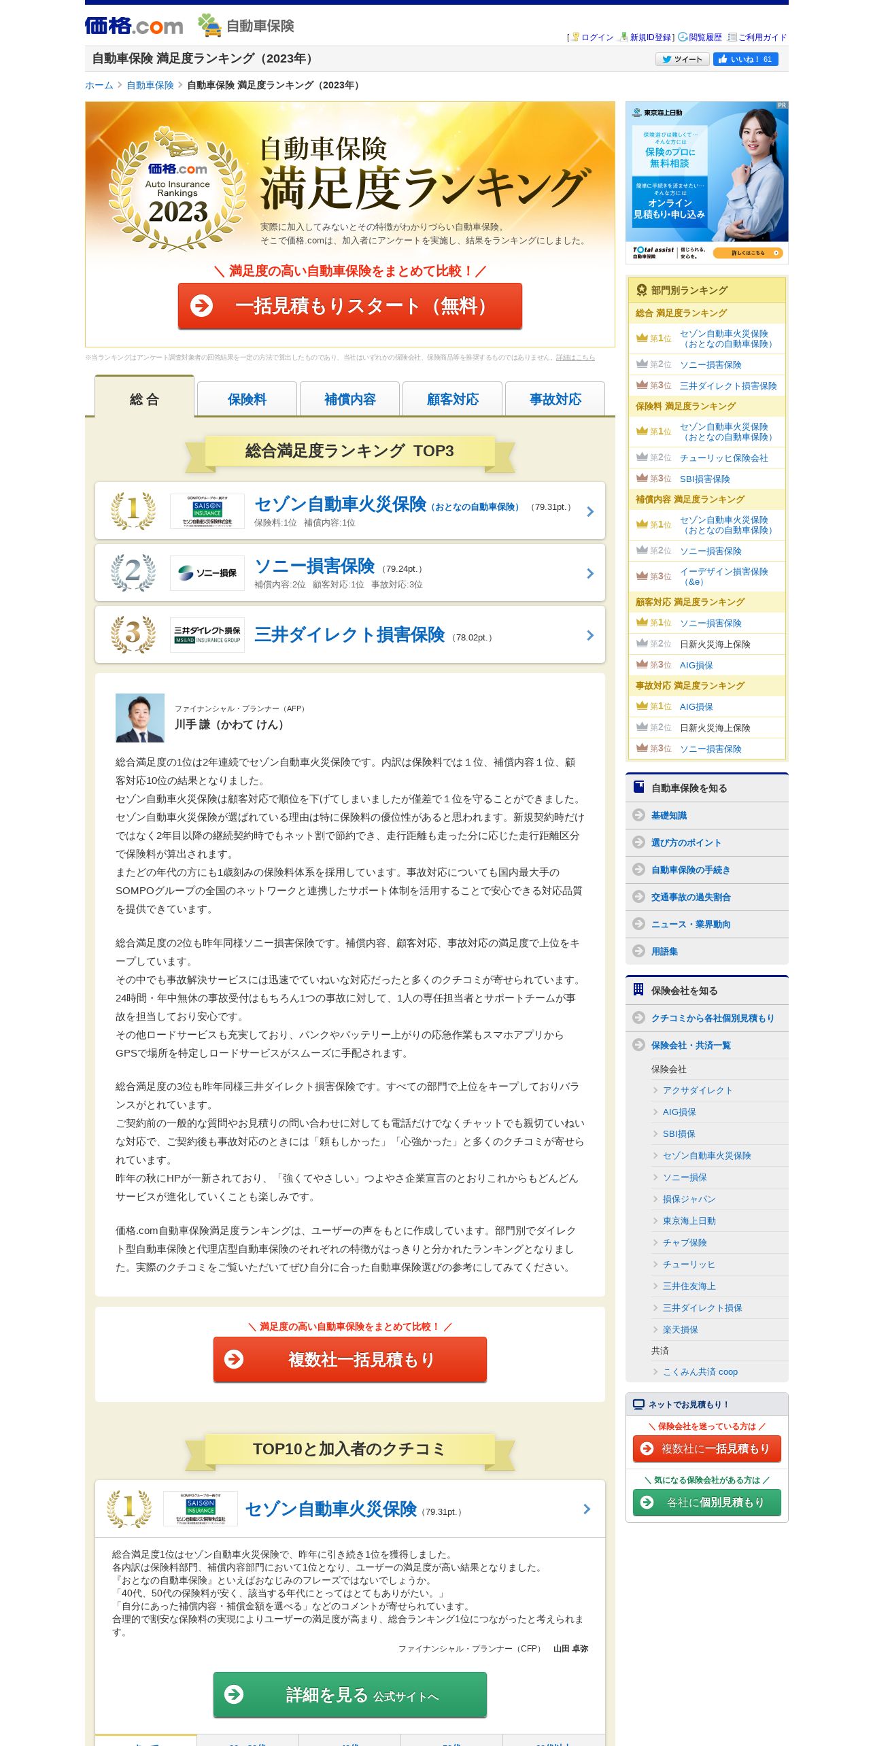Click the 川手 謙 planner photo

[x=140, y=718]
